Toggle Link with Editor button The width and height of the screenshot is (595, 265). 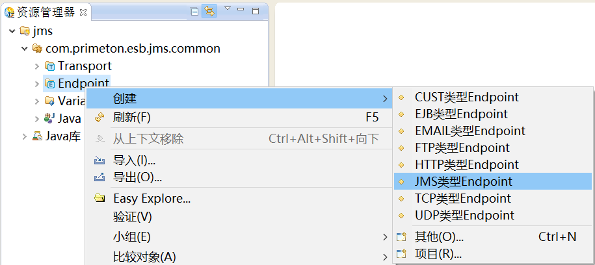point(209,11)
